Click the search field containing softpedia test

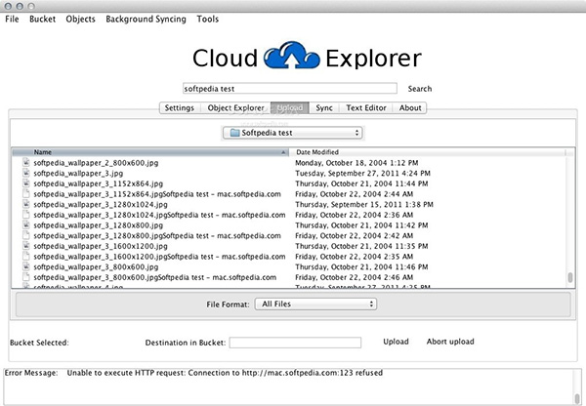(x=290, y=89)
